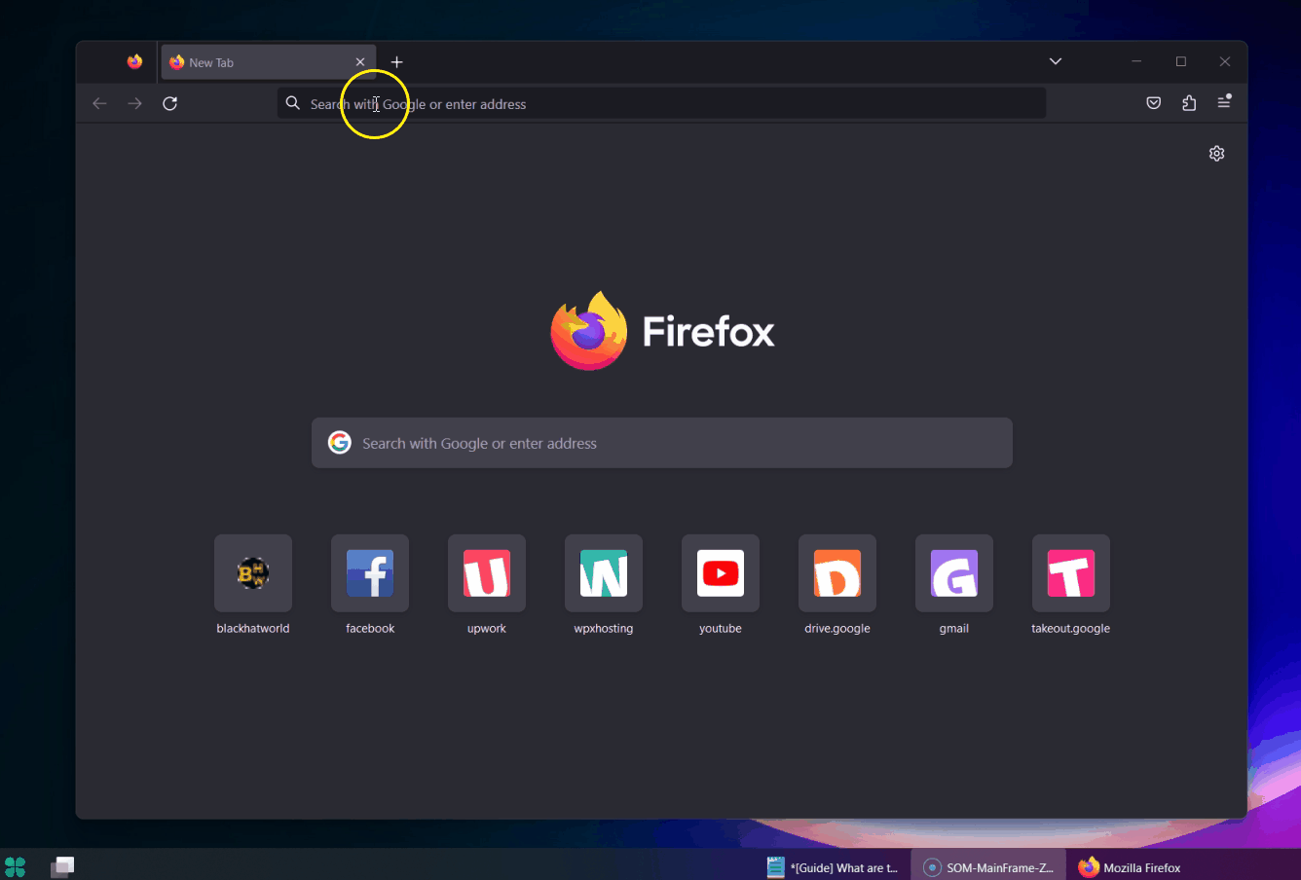
Task: Switch to SOM-MainFrame taskbar window
Action: click(988, 867)
